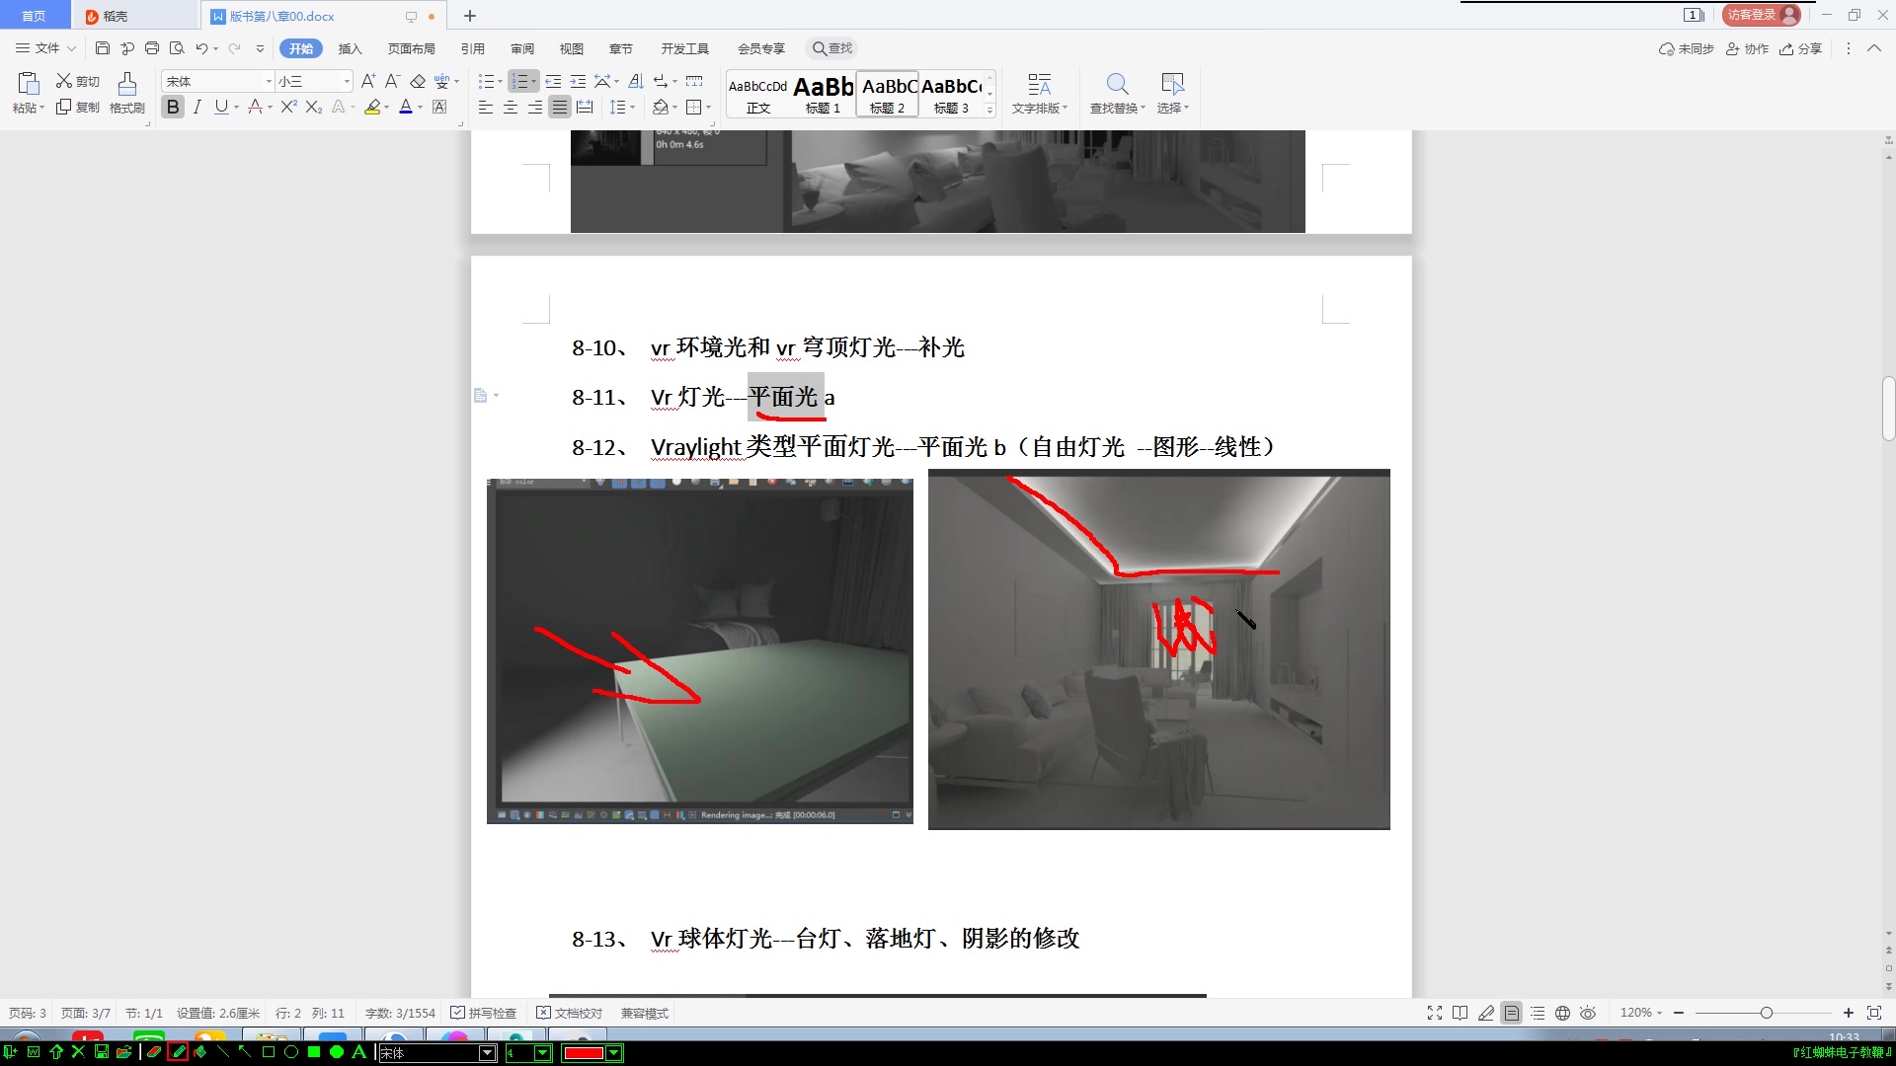The height and width of the screenshot is (1066, 1896).
Task: Toggle justified alignment
Action: [559, 107]
